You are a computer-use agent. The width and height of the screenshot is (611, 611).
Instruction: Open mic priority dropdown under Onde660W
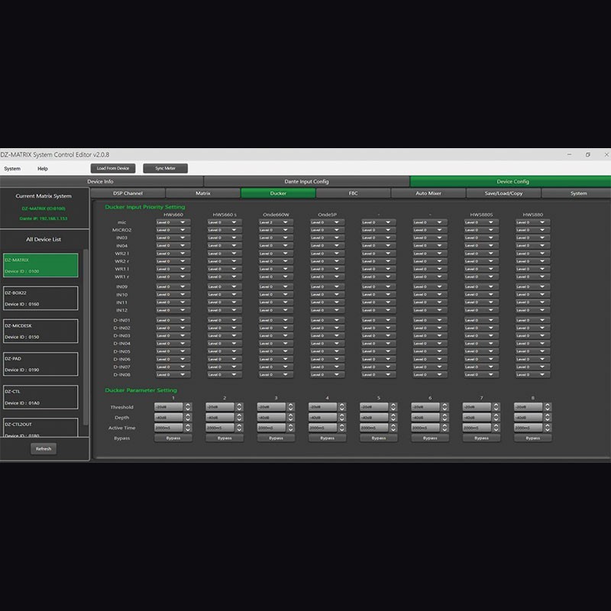[x=276, y=222]
